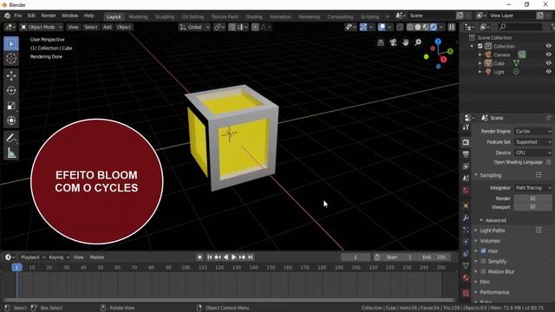Open the Render menu

pyautogui.click(x=49, y=16)
